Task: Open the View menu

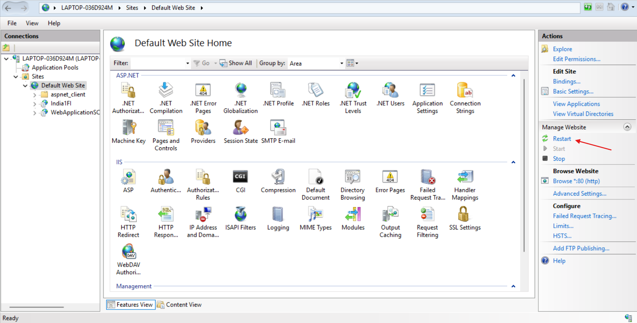Action: pos(32,23)
